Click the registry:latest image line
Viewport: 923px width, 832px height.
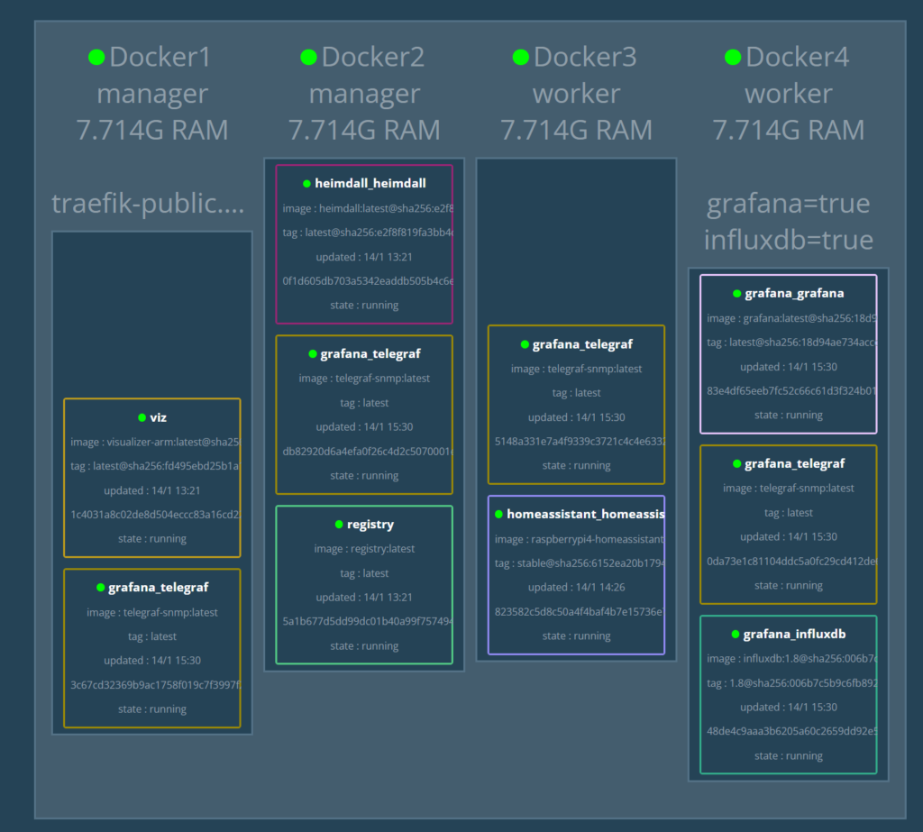(x=364, y=549)
